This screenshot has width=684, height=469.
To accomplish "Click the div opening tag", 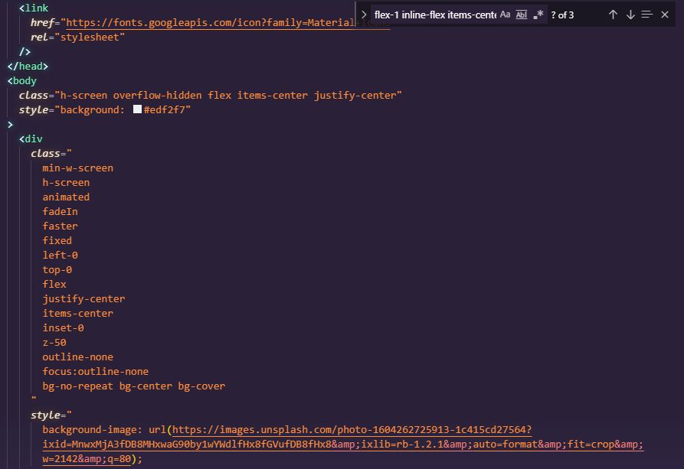I will click(x=31, y=138).
